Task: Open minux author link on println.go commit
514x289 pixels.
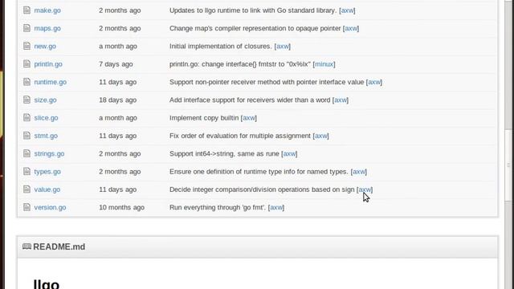Action: pos(324,64)
